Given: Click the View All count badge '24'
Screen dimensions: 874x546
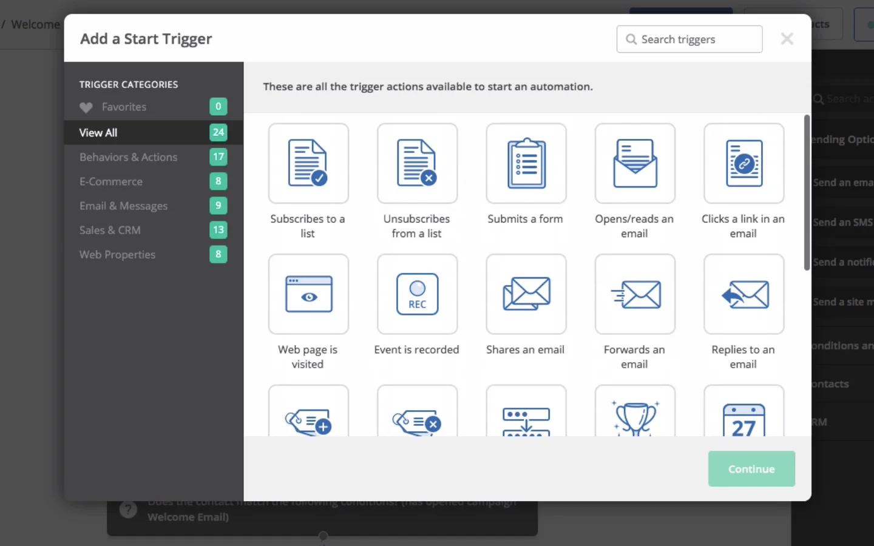Looking at the screenshot, I should (218, 132).
